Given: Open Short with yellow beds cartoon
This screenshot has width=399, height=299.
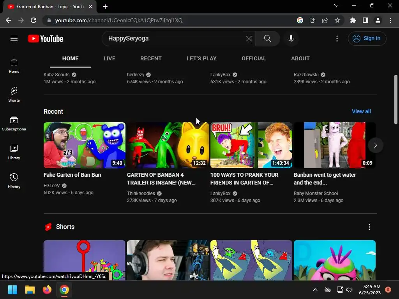Looking at the screenshot, I should point(251,260).
